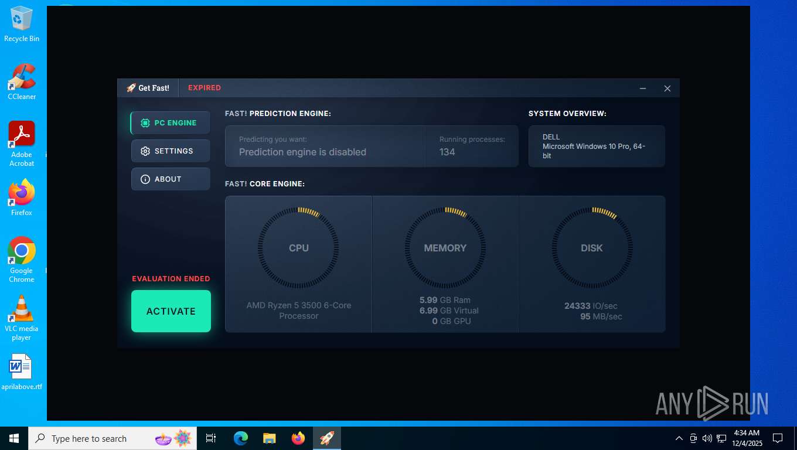Launch Microsoft Edge from the taskbar
This screenshot has height=450, width=797.
pos(241,438)
